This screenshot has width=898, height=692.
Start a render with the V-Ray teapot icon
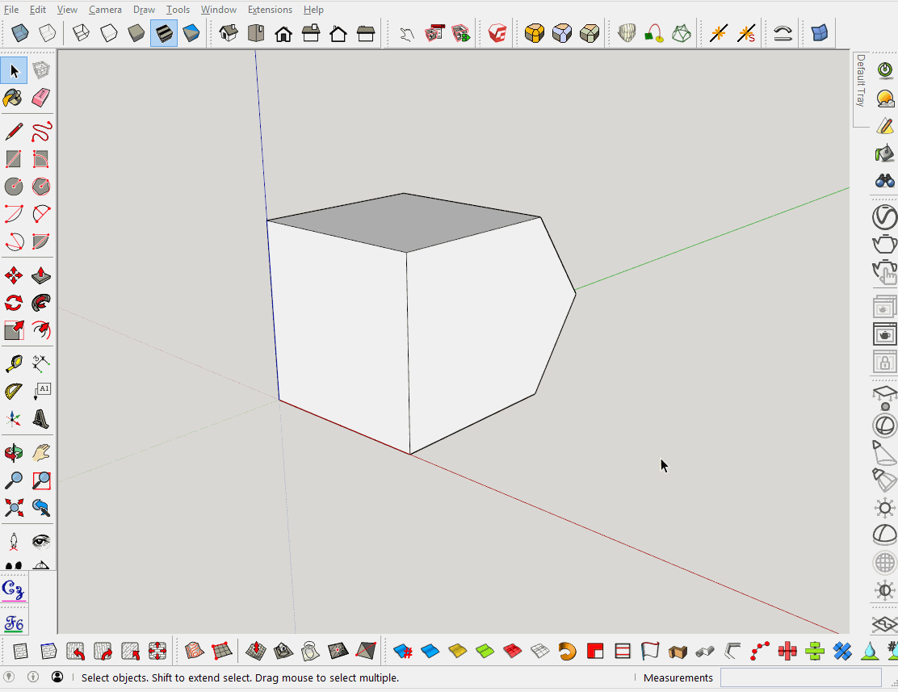[884, 244]
